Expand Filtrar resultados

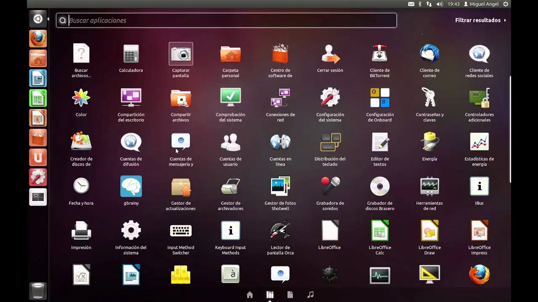pyautogui.click(x=480, y=20)
